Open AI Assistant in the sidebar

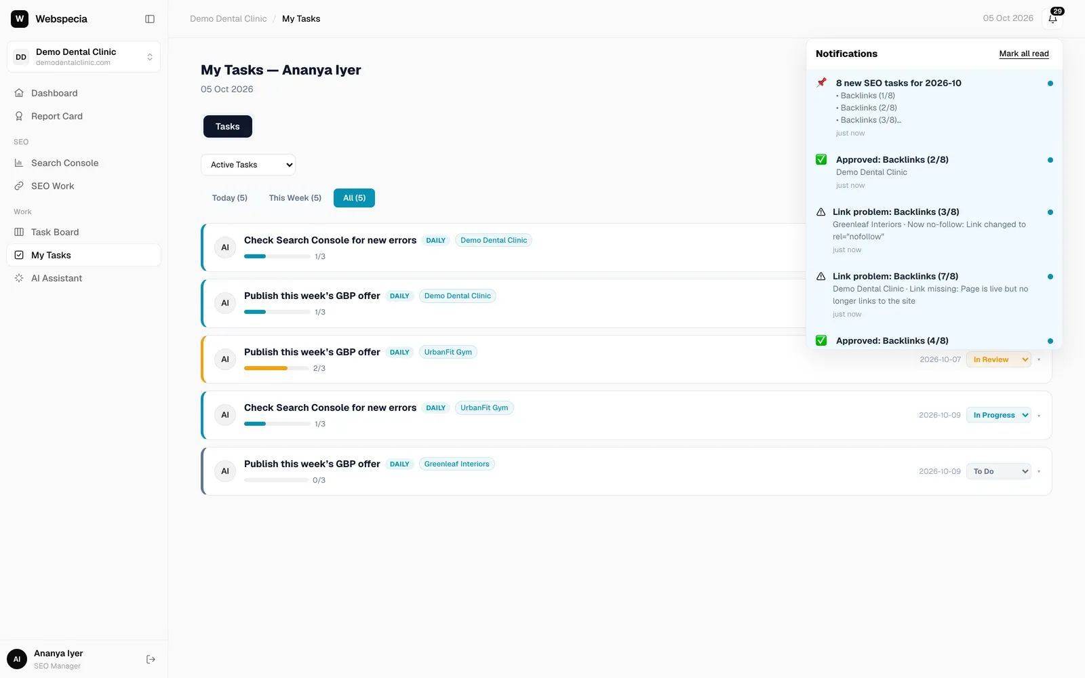tap(83, 278)
